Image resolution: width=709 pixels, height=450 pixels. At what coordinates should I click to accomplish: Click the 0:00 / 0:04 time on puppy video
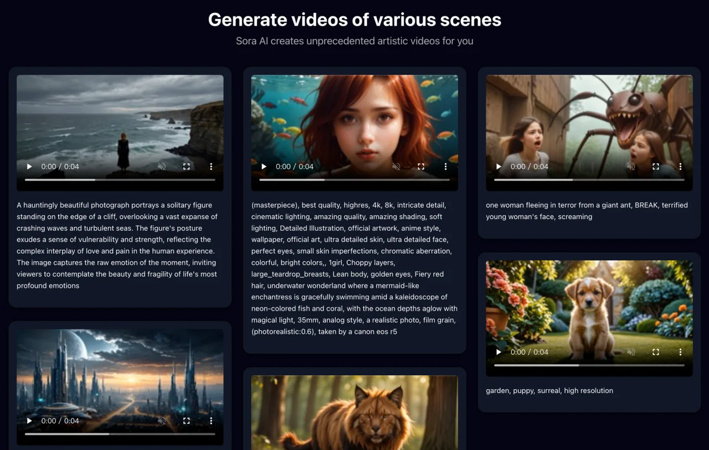click(x=529, y=352)
